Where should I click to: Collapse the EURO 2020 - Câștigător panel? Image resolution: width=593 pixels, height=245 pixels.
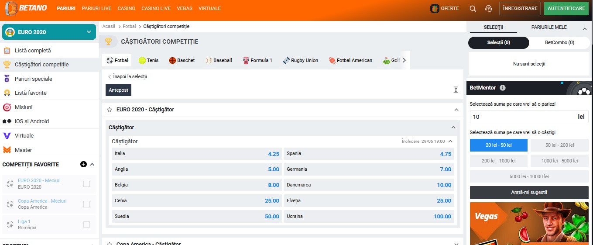click(456, 110)
